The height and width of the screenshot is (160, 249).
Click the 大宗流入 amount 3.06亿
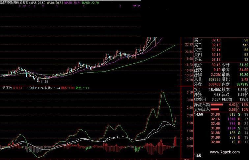(234, 109)
